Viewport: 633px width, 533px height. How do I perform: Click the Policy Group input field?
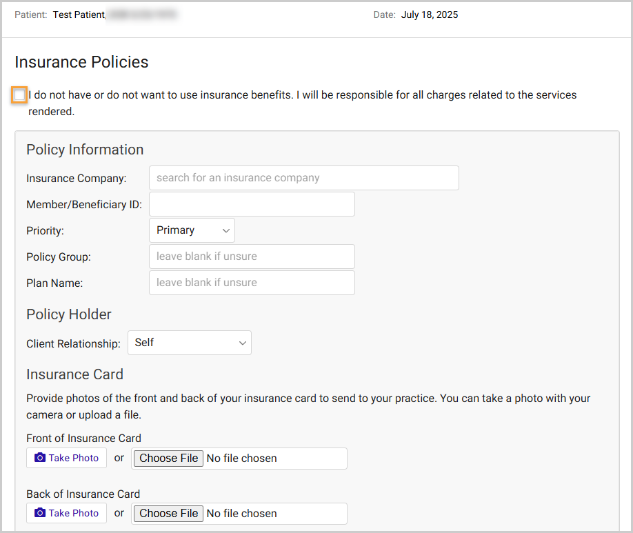coord(252,257)
